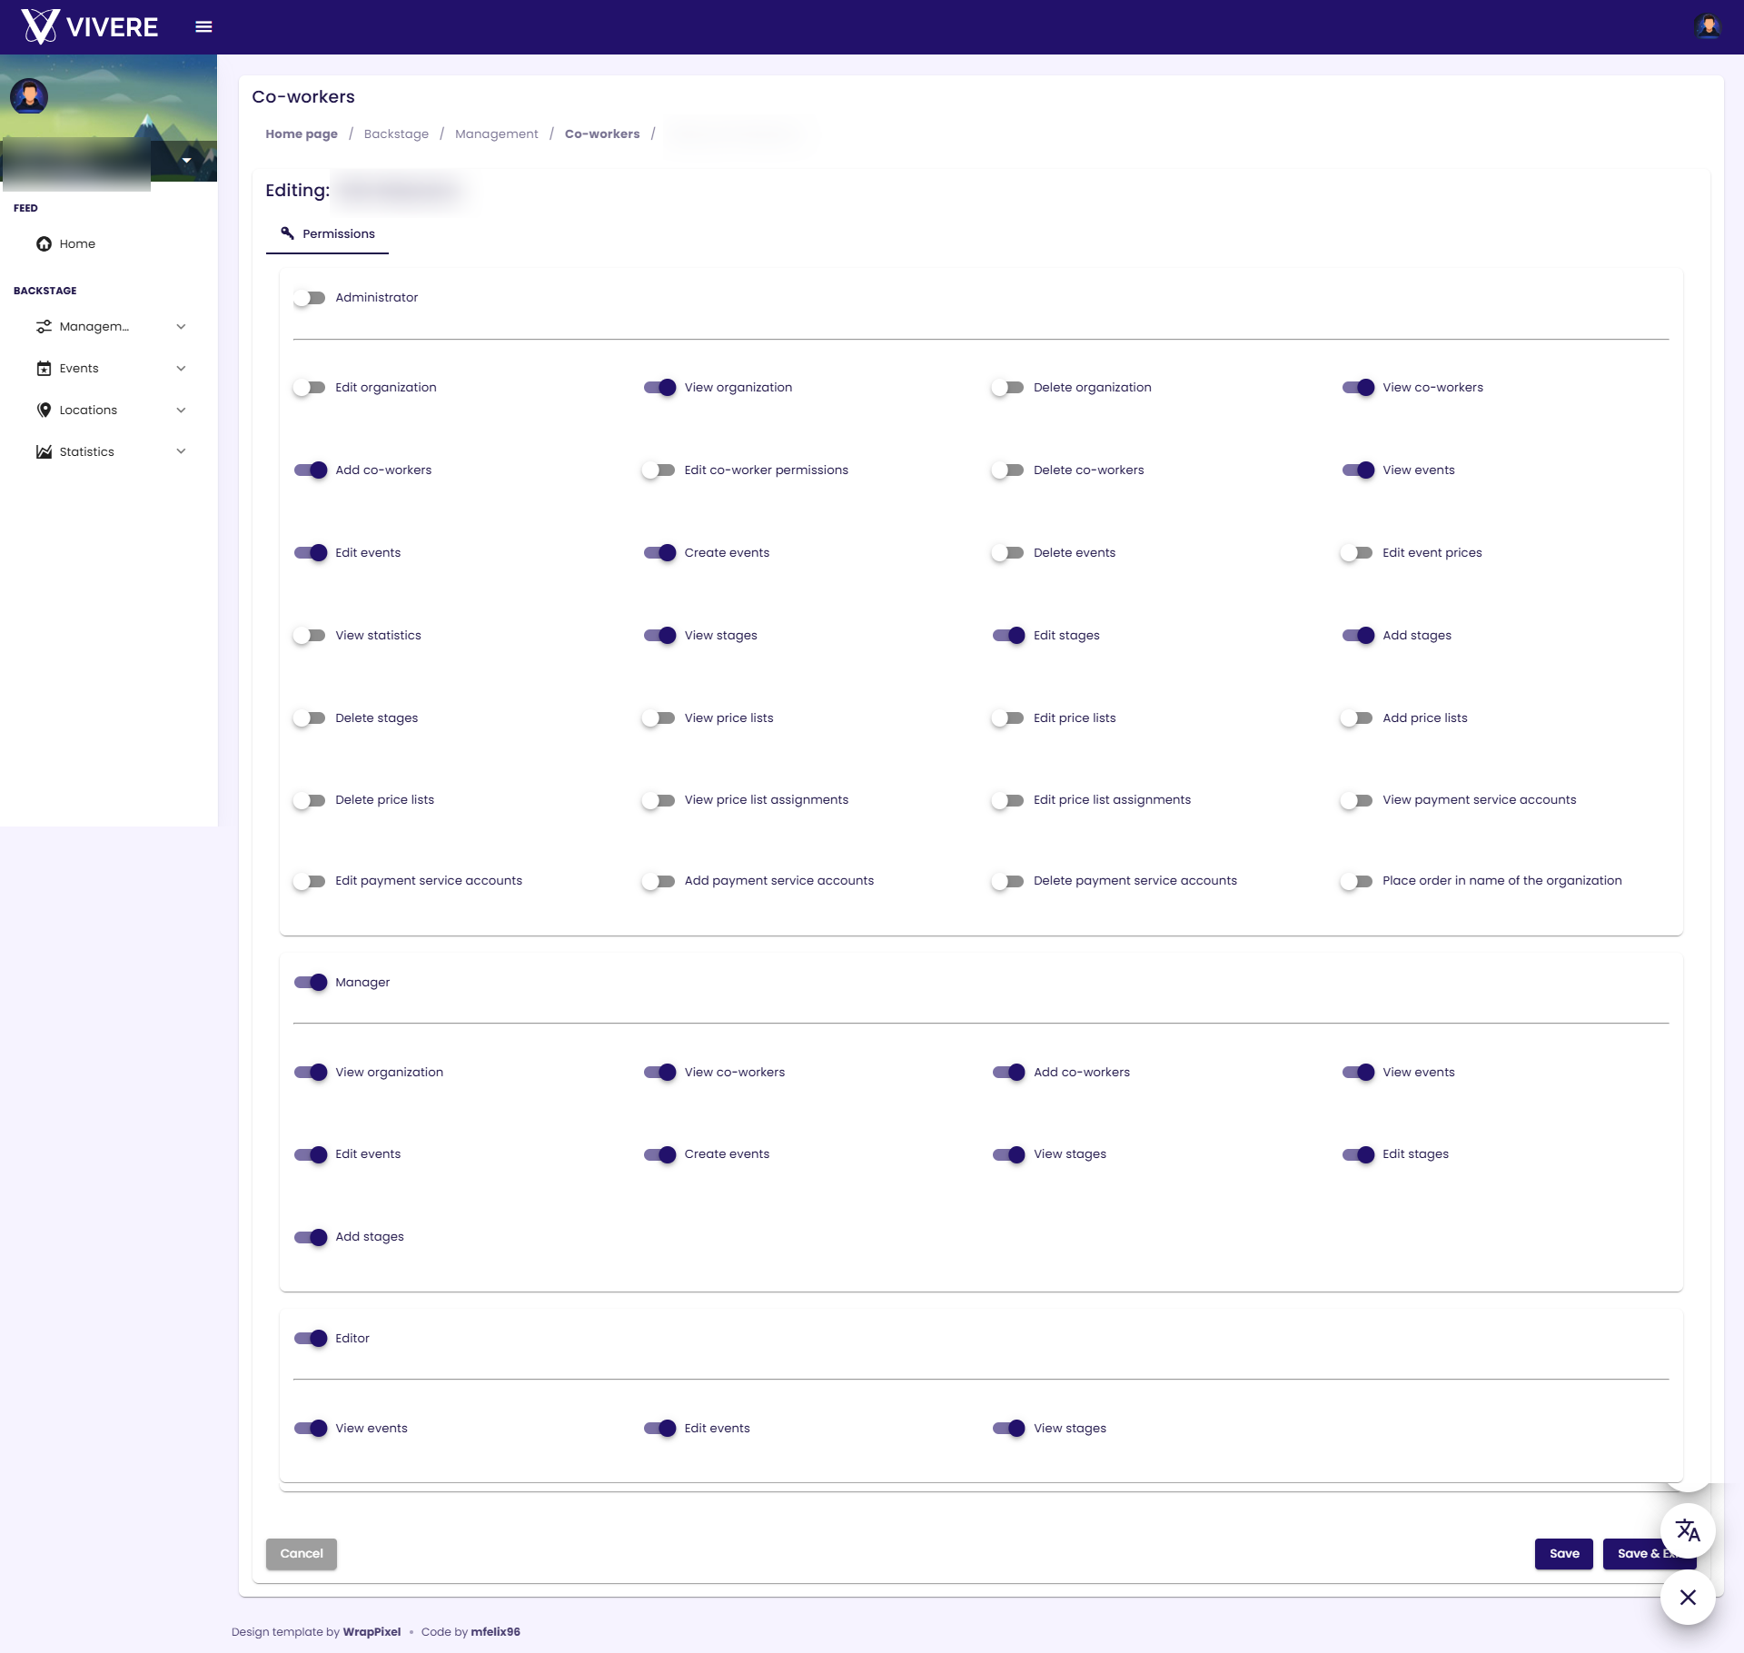Open the Co-workers breadcrumb
The height and width of the screenshot is (1653, 1744).
(602, 134)
